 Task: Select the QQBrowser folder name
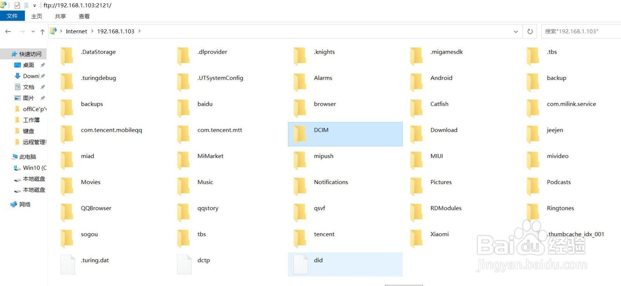coord(96,208)
